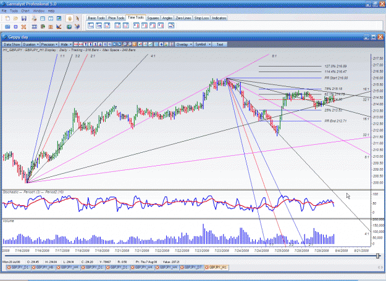
Task: Click the PR End 212.71 label
Action: coord(335,121)
